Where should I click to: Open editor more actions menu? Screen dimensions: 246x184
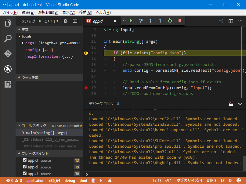click(x=240, y=21)
